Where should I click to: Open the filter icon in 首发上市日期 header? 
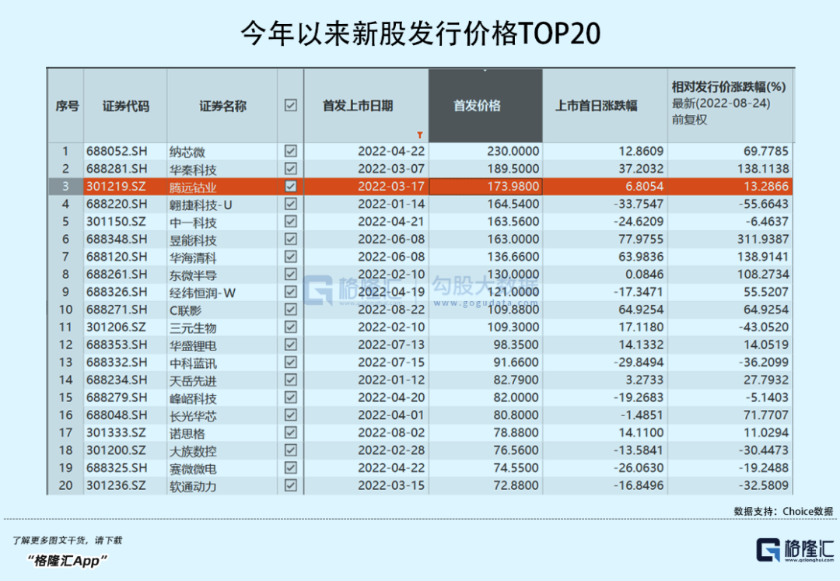click(420, 135)
